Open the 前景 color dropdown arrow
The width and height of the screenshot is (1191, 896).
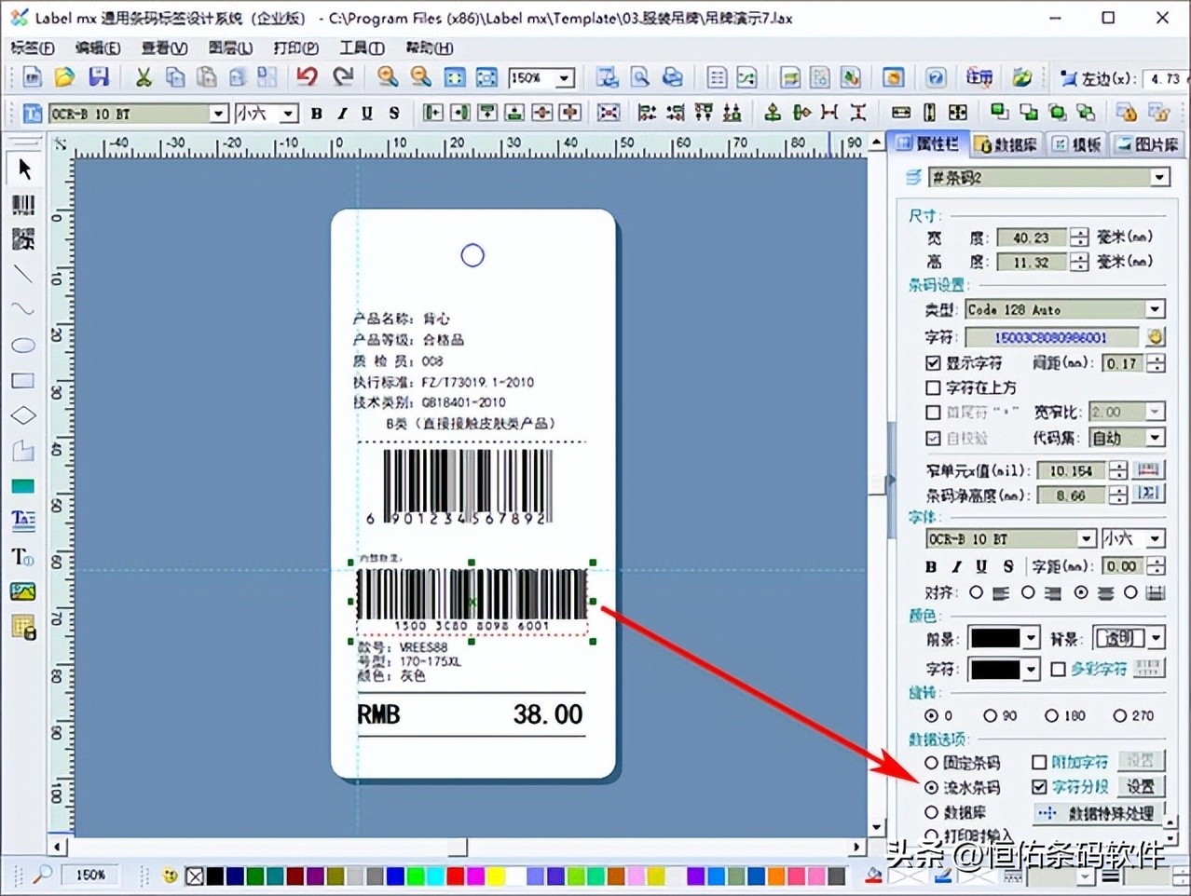click(1031, 638)
